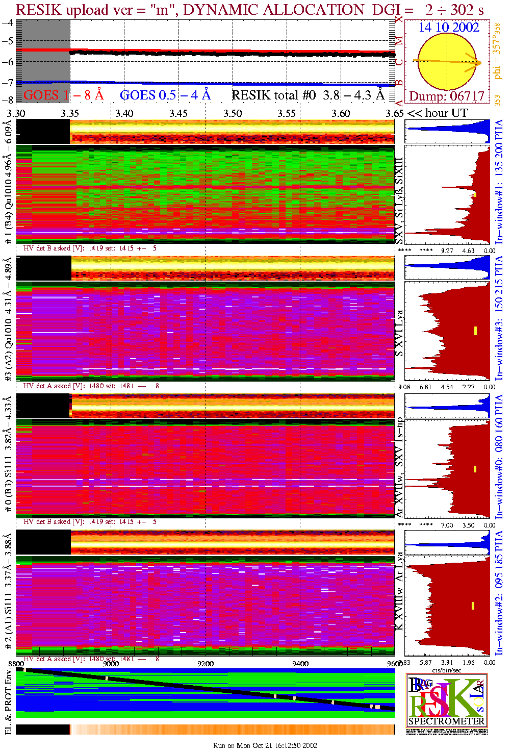The height and width of the screenshot is (753, 512).
Task: Click yellow marker in In-window#1 histogram
Action: pos(475,195)
